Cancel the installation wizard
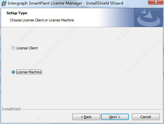Viewport: 164px width, 124px height. [x=146, y=117]
